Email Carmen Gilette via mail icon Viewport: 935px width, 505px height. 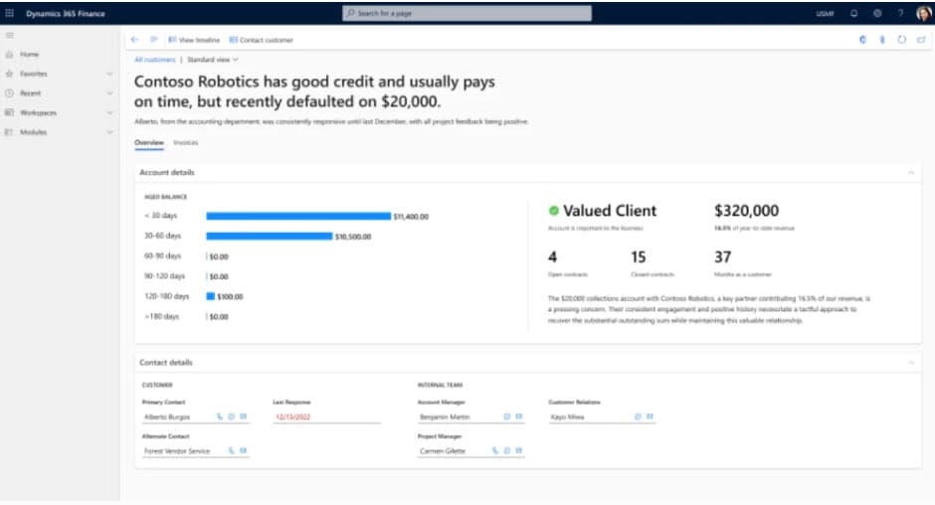click(519, 450)
